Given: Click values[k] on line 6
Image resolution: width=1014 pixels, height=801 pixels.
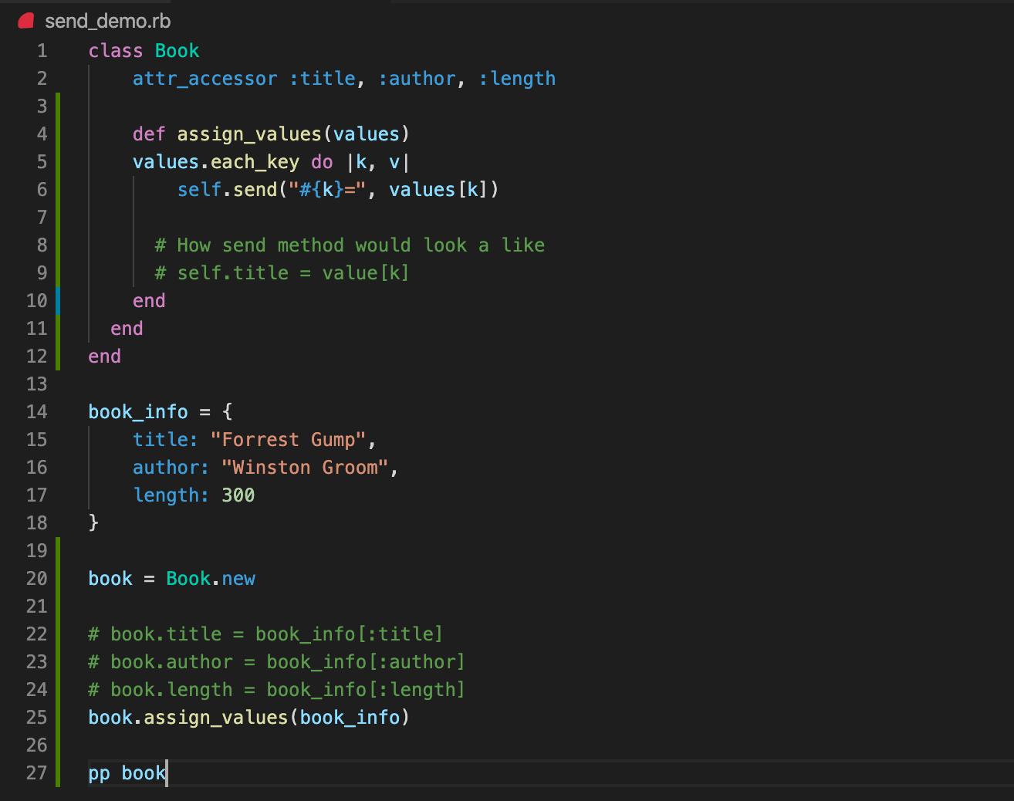Looking at the screenshot, I should pos(438,190).
